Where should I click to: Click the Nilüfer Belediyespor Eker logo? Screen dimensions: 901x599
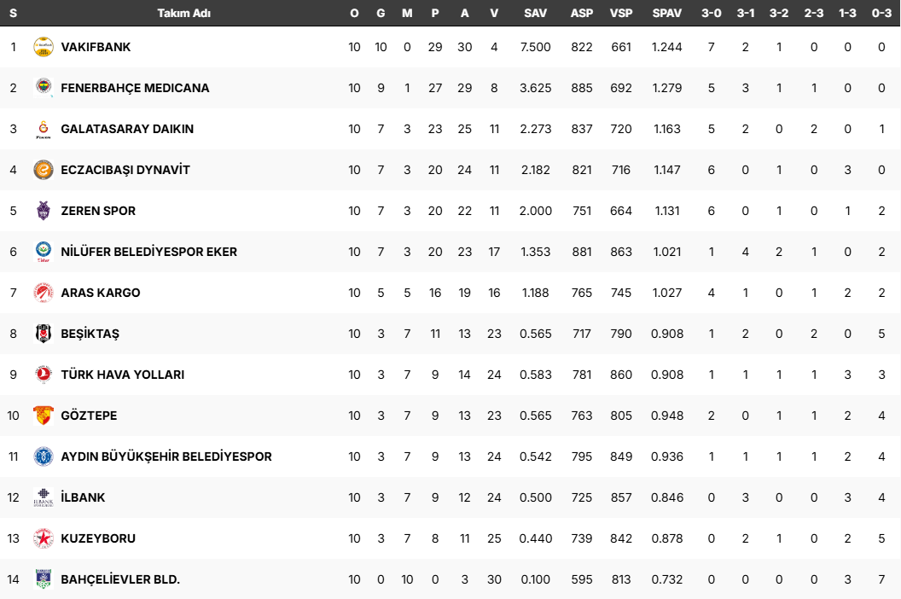(x=44, y=252)
